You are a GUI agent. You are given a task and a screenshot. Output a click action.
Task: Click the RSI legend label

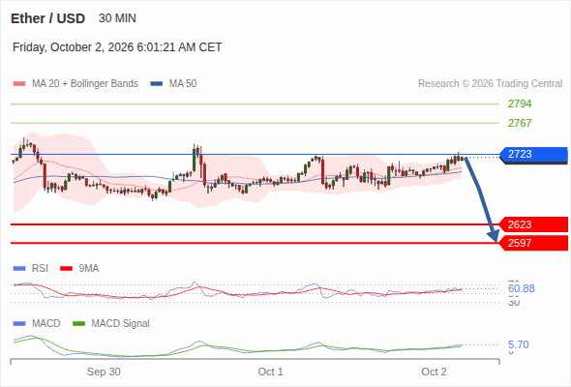click(x=40, y=269)
